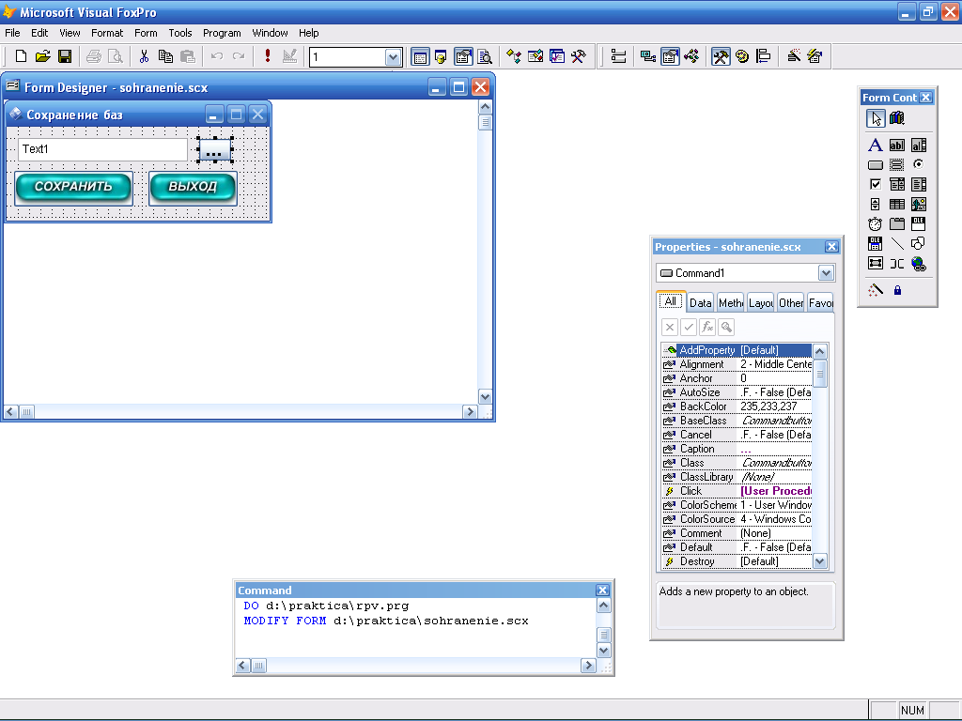Switch to the Data tab in Properties
Screen dimensions: 962x721
(700, 303)
